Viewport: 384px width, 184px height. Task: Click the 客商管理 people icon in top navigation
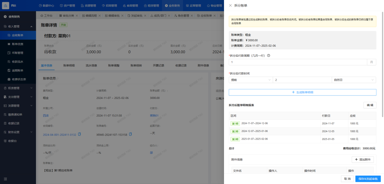(x=124, y=6)
